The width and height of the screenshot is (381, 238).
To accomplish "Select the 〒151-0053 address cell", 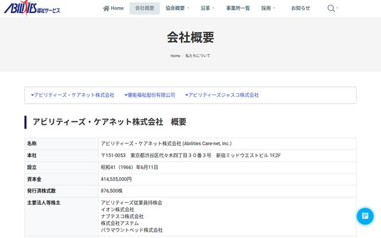I will pyautogui.click(x=227, y=155).
